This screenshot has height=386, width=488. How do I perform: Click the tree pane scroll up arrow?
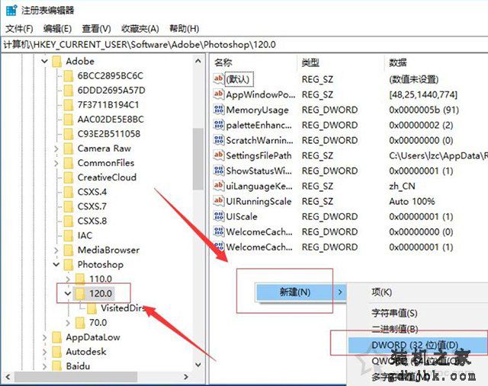coord(198,61)
